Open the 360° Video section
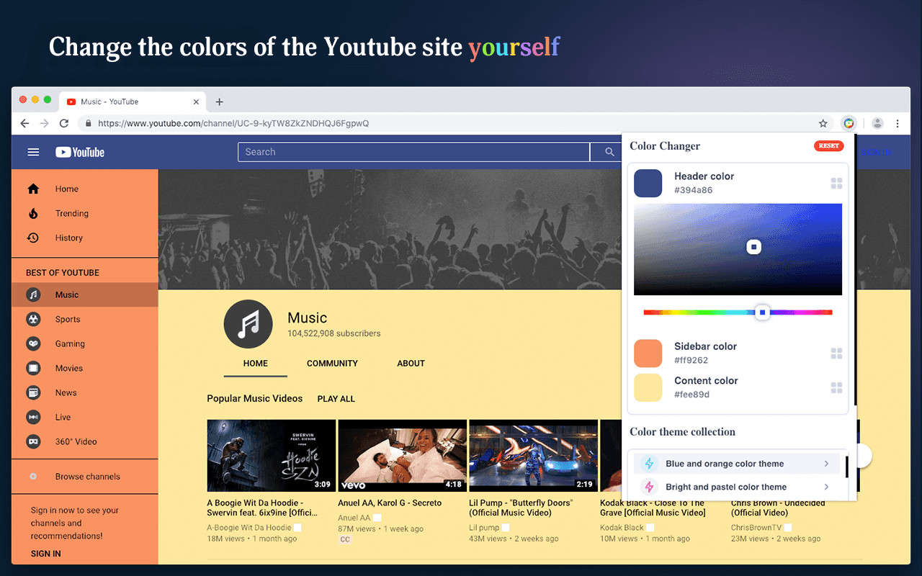This screenshot has width=922, height=576. tap(35, 441)
